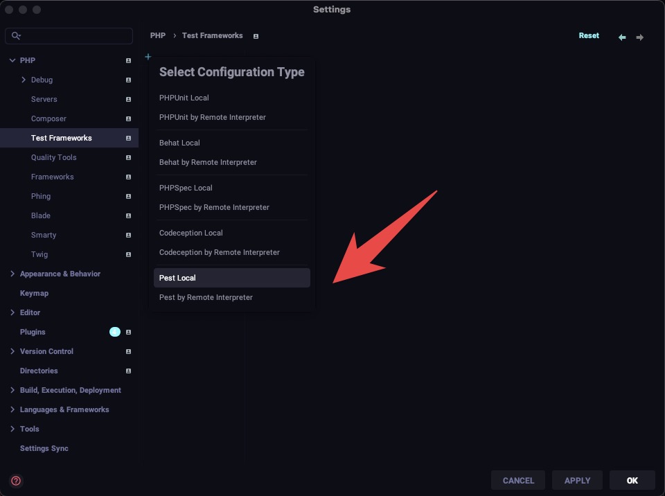The height and width of the screenshot is (496, 665).
Task: Open the Smarty settings page
Action: pos(69,235)
